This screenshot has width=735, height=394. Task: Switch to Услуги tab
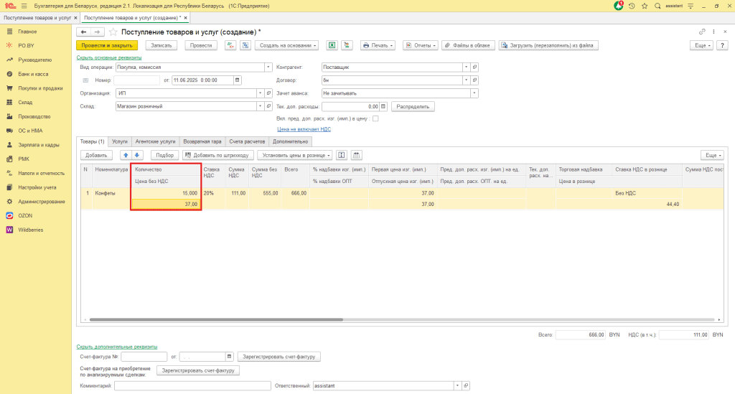(x=120, y=141)
